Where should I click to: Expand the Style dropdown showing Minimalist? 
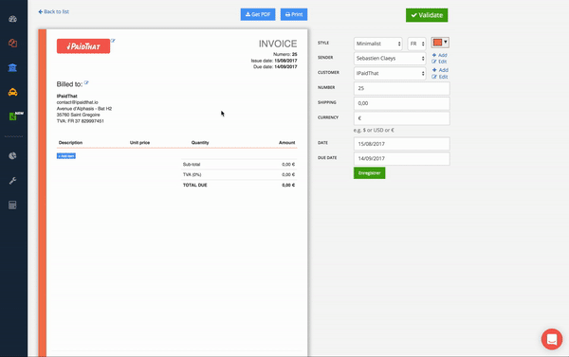[x=377, y=44]
